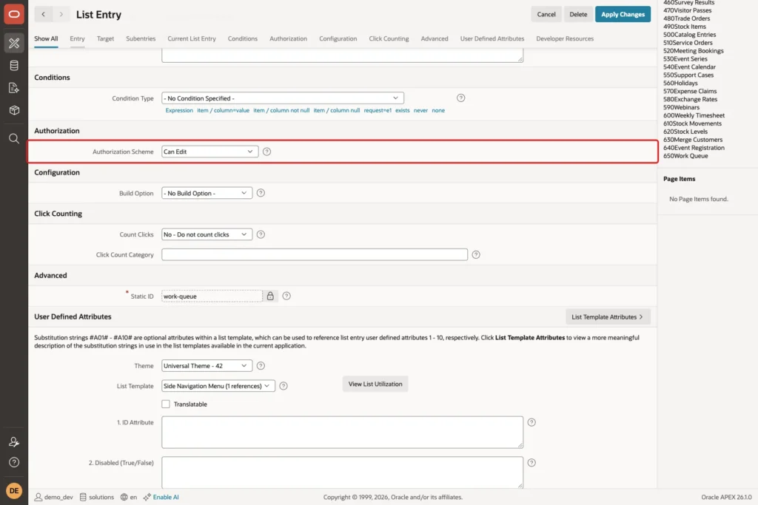Open the Condition Type dropdown
758x505 pixels.
pos(283,98)
